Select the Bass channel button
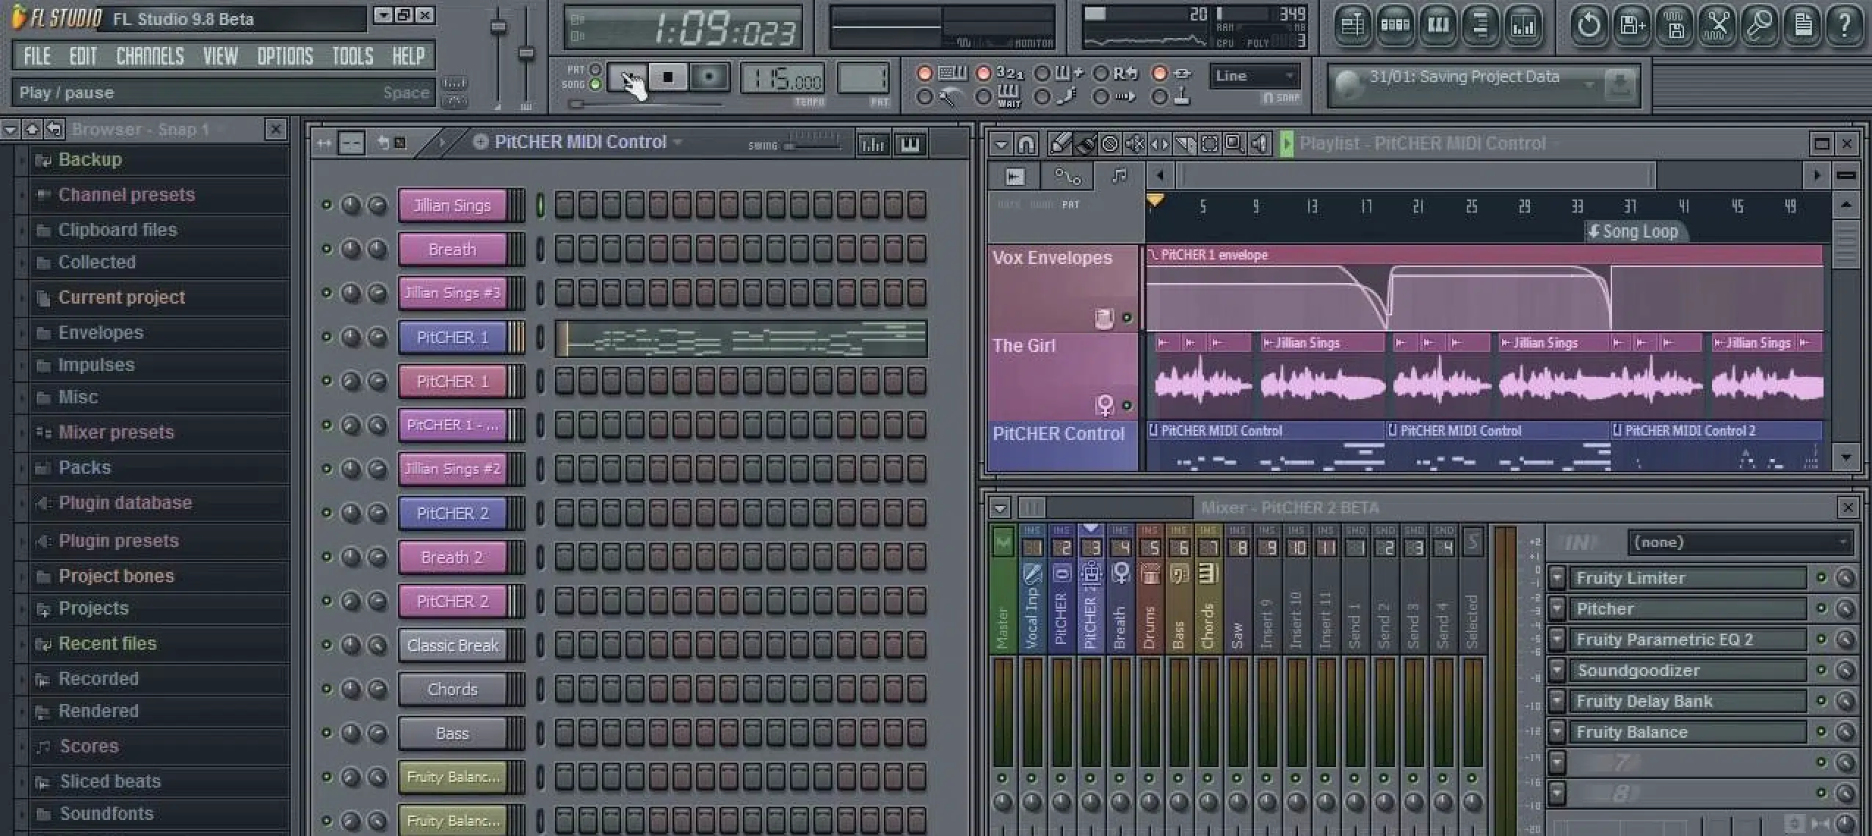1872x836 pixels. click(x=452, y=733)
